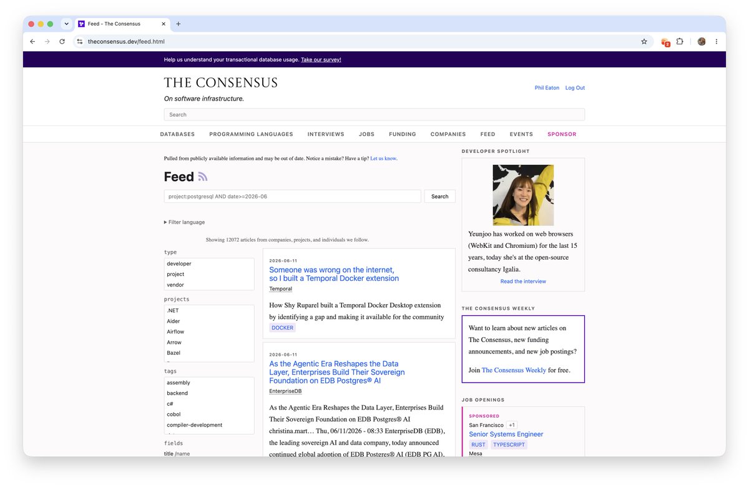Open the tab search dropdown arrow
Screen dimensions: 749x487
click(66, 24)
